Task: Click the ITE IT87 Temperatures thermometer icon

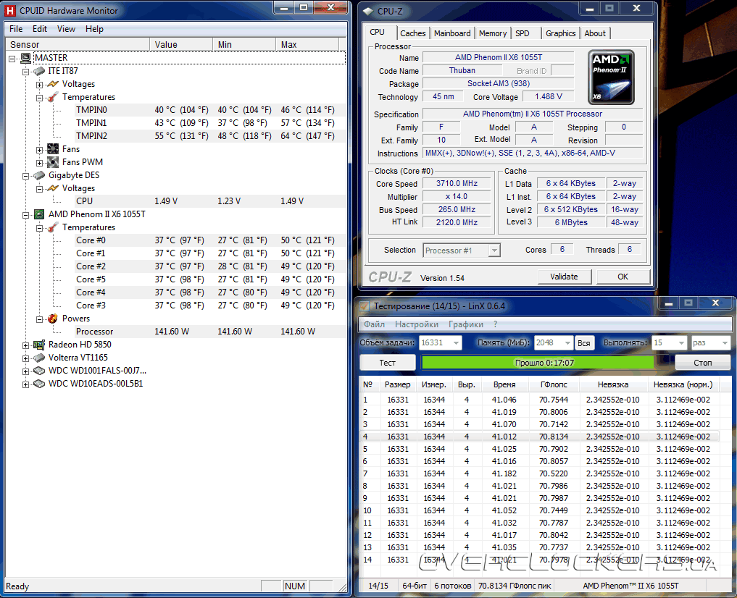Action: (x=53, y=97)
